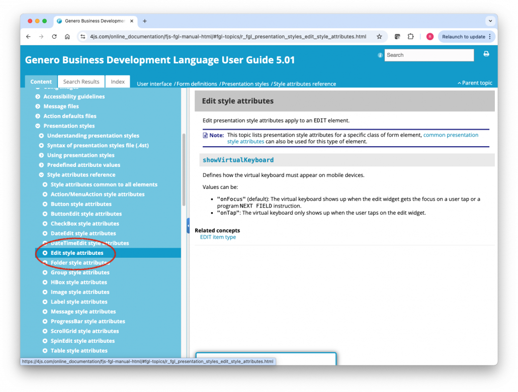Screen dimensions: 518x392
Task: Open Understanding presentation styles topic
Action: click(93, 136)
